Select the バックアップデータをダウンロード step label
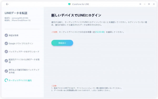Screen dimensions: 158x99 (24, 52)
